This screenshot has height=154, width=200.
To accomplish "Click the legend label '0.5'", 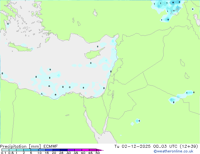I will (x=11, y=153).
